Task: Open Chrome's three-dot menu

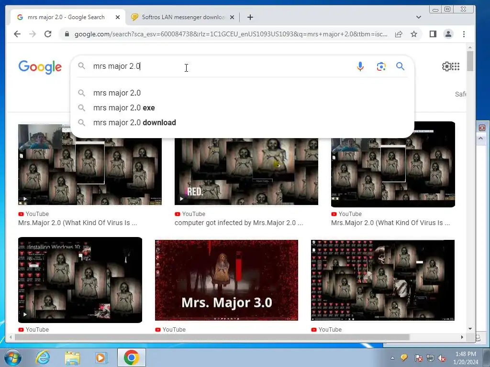Action: (464, 34)
